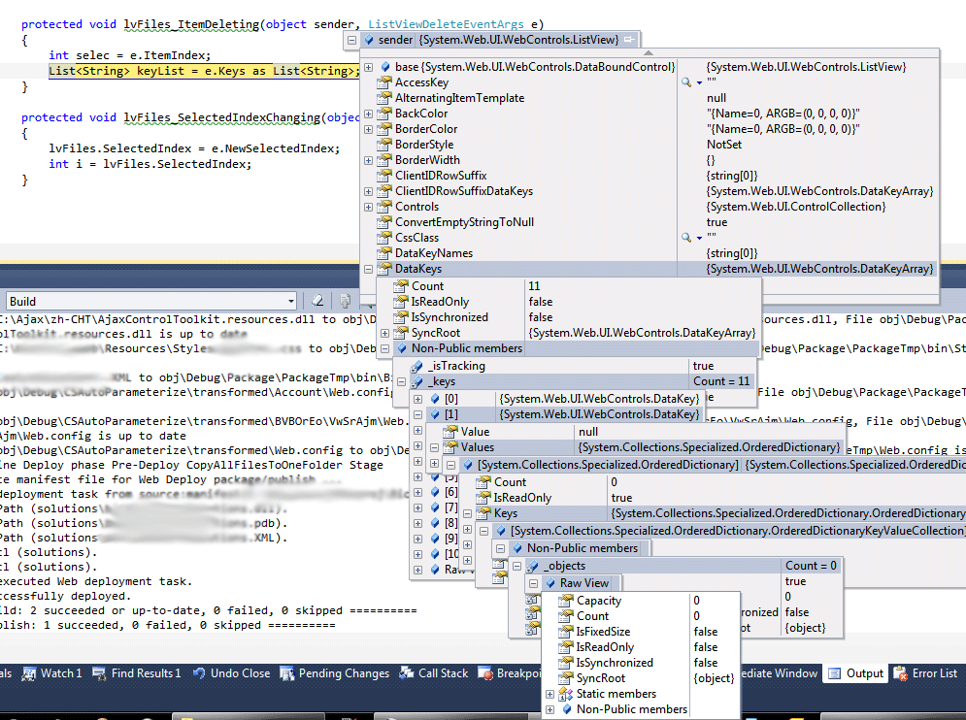Select the IsSynchronized icon under DataKeys

tap(401, 316)
